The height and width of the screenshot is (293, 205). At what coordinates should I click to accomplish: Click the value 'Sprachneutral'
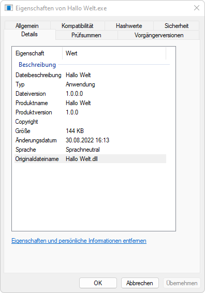[83, 150]
